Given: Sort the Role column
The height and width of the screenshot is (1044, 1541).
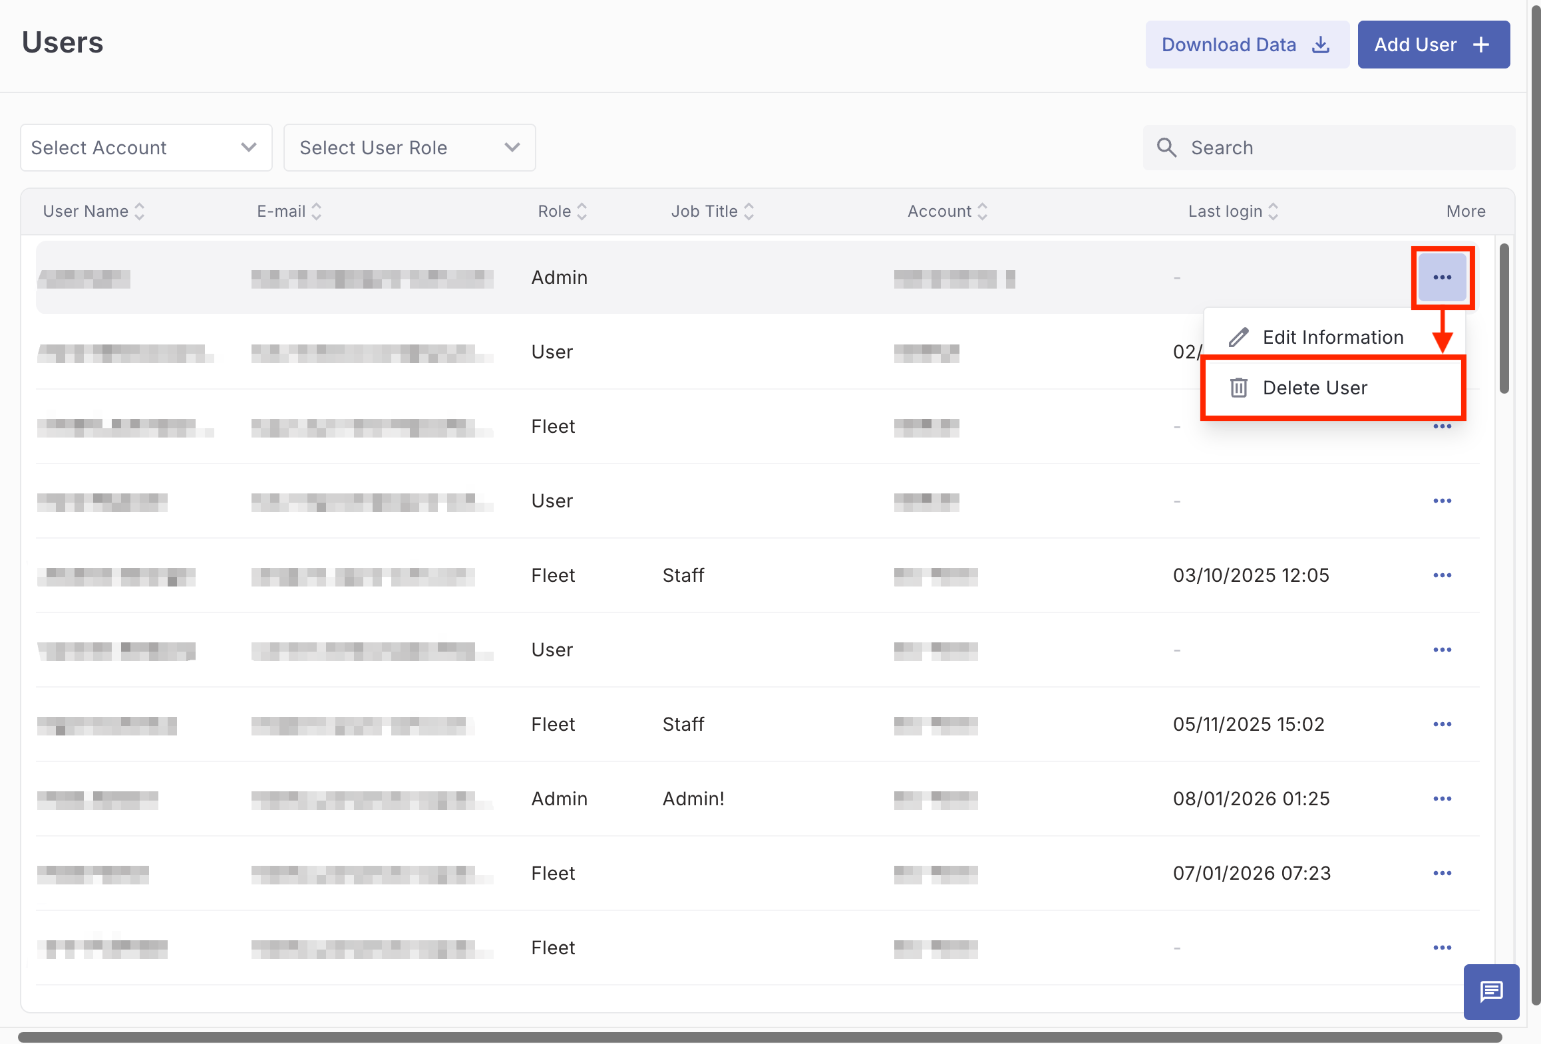Looking at the screenshot, I should [582, 211].
